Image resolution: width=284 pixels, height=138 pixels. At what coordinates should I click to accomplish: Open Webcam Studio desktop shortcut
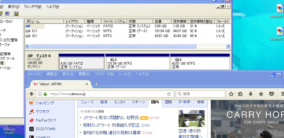coord(9,131)
